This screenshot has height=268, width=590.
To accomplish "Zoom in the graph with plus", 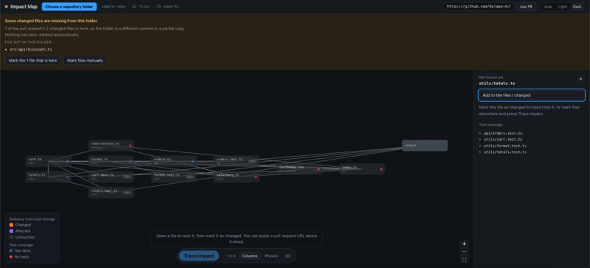I will (x=464, y=244).
